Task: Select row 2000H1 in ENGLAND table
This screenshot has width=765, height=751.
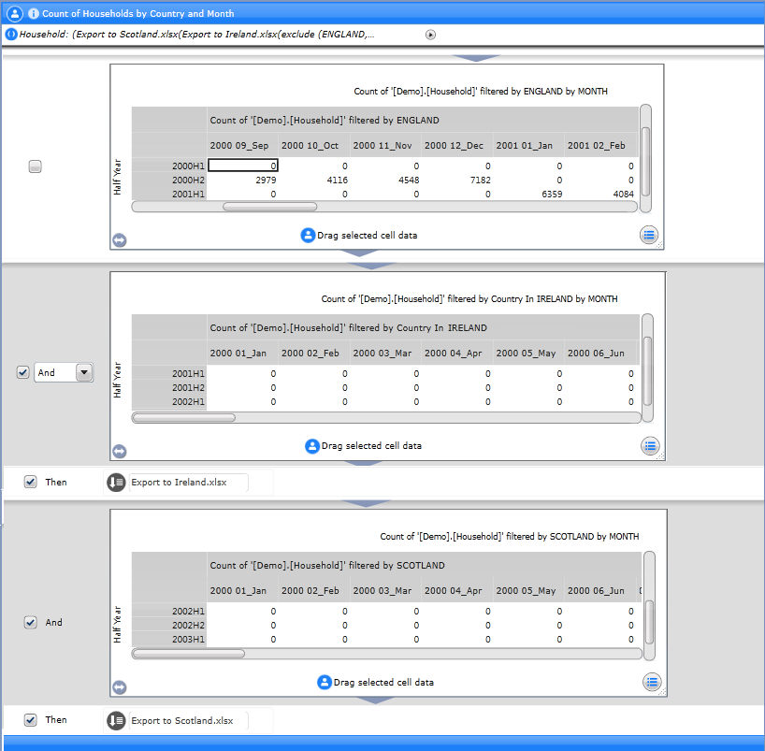Action: point(169,166)
